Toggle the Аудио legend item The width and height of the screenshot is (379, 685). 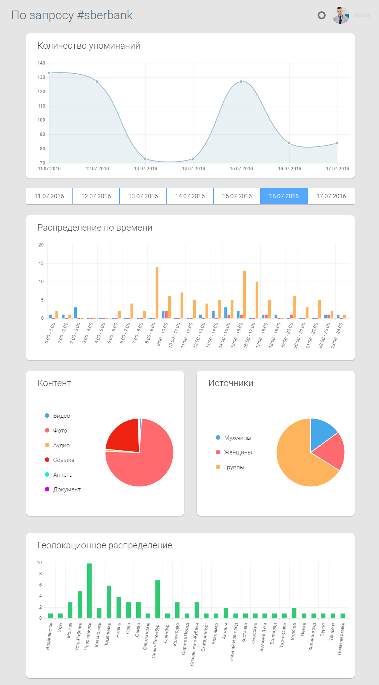coord(57,445)
